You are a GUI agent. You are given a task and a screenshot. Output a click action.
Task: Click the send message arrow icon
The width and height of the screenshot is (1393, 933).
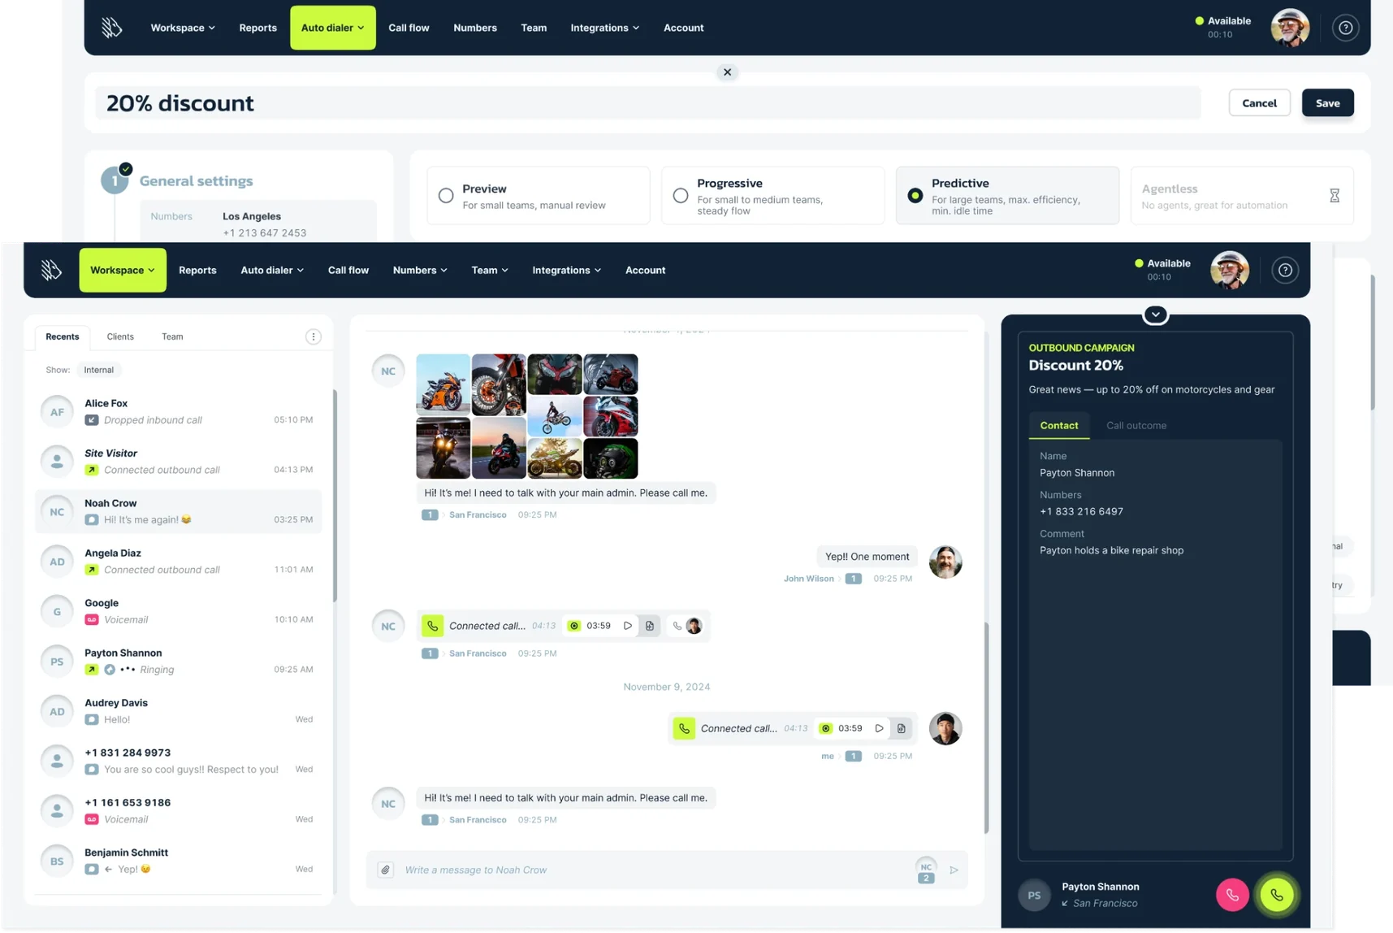tap(954, 870)
